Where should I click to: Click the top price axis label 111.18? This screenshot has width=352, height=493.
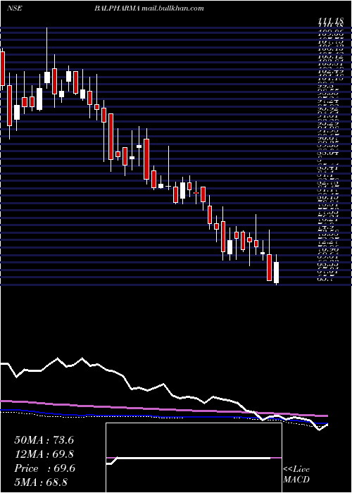click(x=330, y=21)
